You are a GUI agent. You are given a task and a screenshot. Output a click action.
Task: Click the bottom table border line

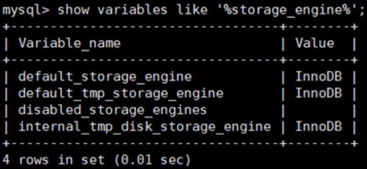pyautogui.click(x=180, y=144)
